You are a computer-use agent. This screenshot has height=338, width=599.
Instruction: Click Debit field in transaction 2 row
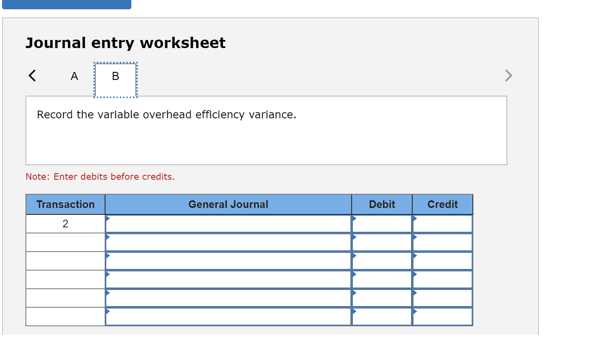(x=382, y=224)
